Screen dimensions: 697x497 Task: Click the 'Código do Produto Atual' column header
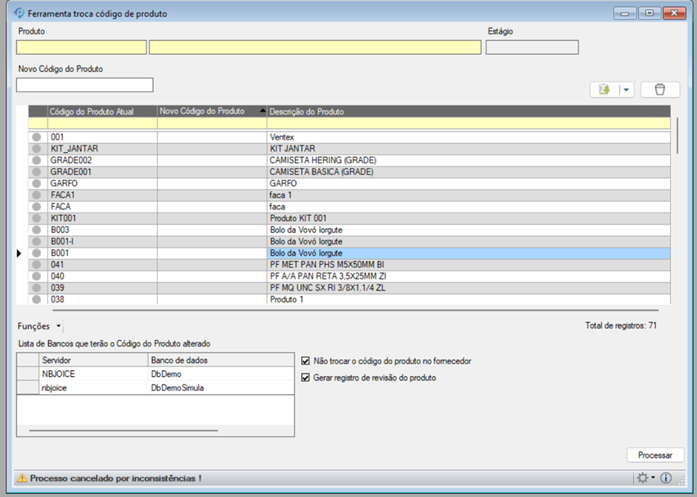[x=103, y=111]
